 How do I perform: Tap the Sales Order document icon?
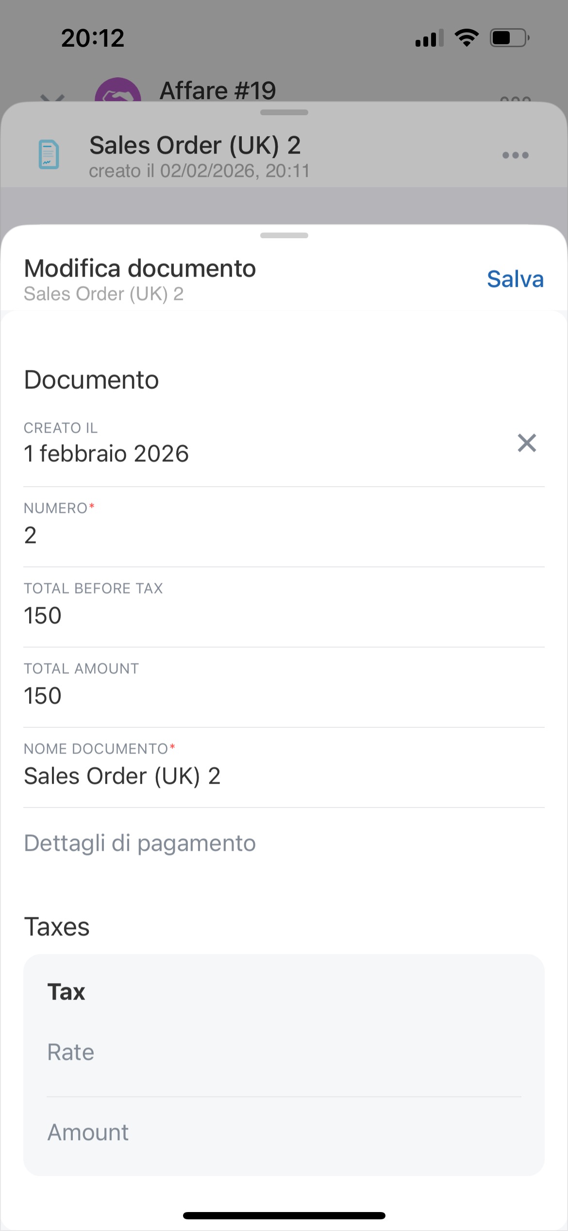click(x=49, y=155)
